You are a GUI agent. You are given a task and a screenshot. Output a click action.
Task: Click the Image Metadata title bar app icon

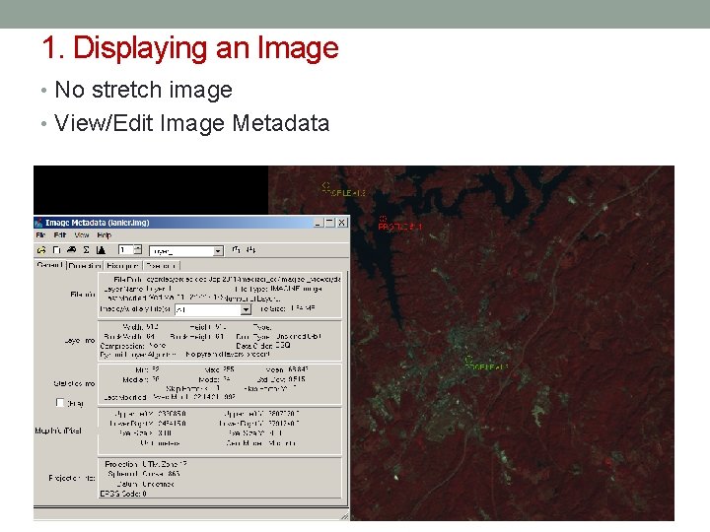(x=38, y=223)
